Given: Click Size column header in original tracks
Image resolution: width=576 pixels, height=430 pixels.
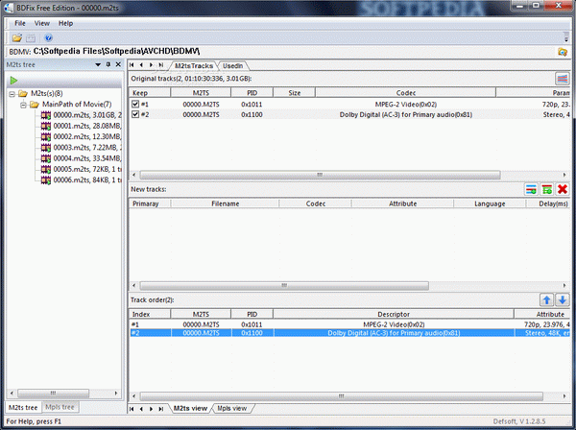Looking at the screenshot, I should (295, 93).
